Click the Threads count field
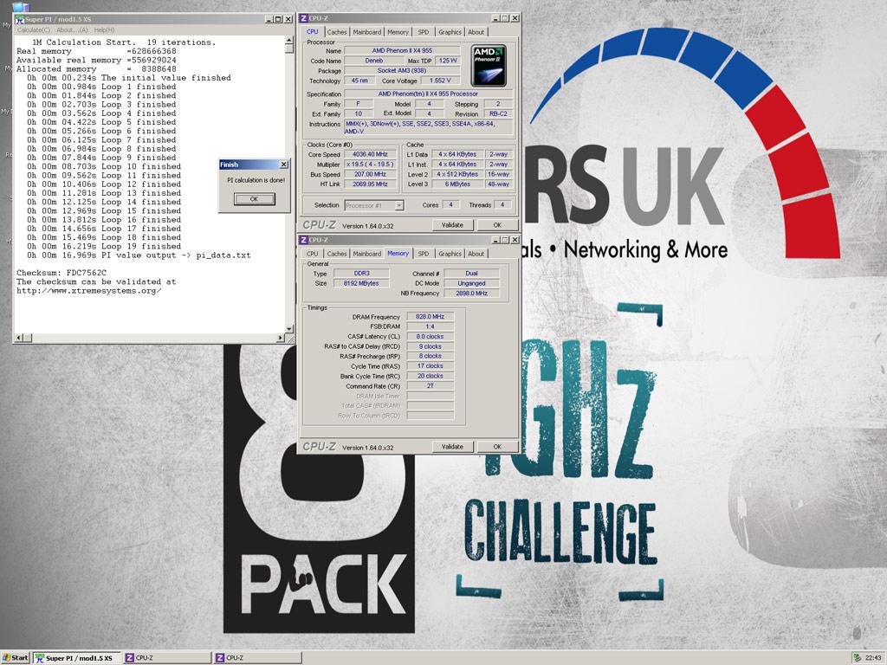 502,204
